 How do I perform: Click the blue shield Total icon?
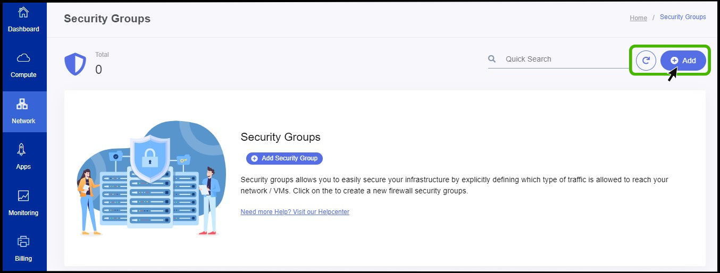pyautogui.click(x=75, y=64)
